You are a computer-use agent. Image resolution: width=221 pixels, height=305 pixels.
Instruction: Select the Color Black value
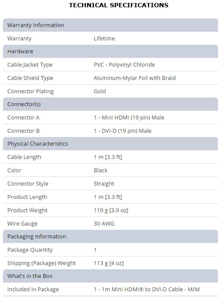point(101,171)
